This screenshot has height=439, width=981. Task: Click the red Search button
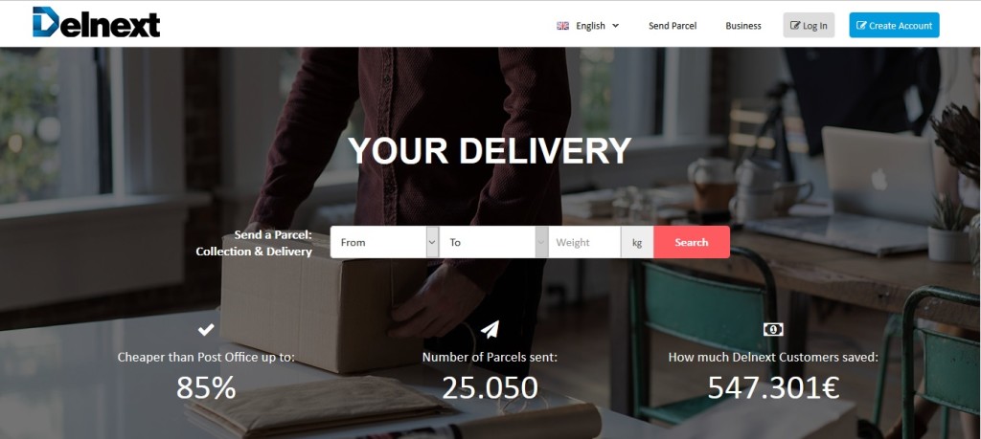click(692, 242)
